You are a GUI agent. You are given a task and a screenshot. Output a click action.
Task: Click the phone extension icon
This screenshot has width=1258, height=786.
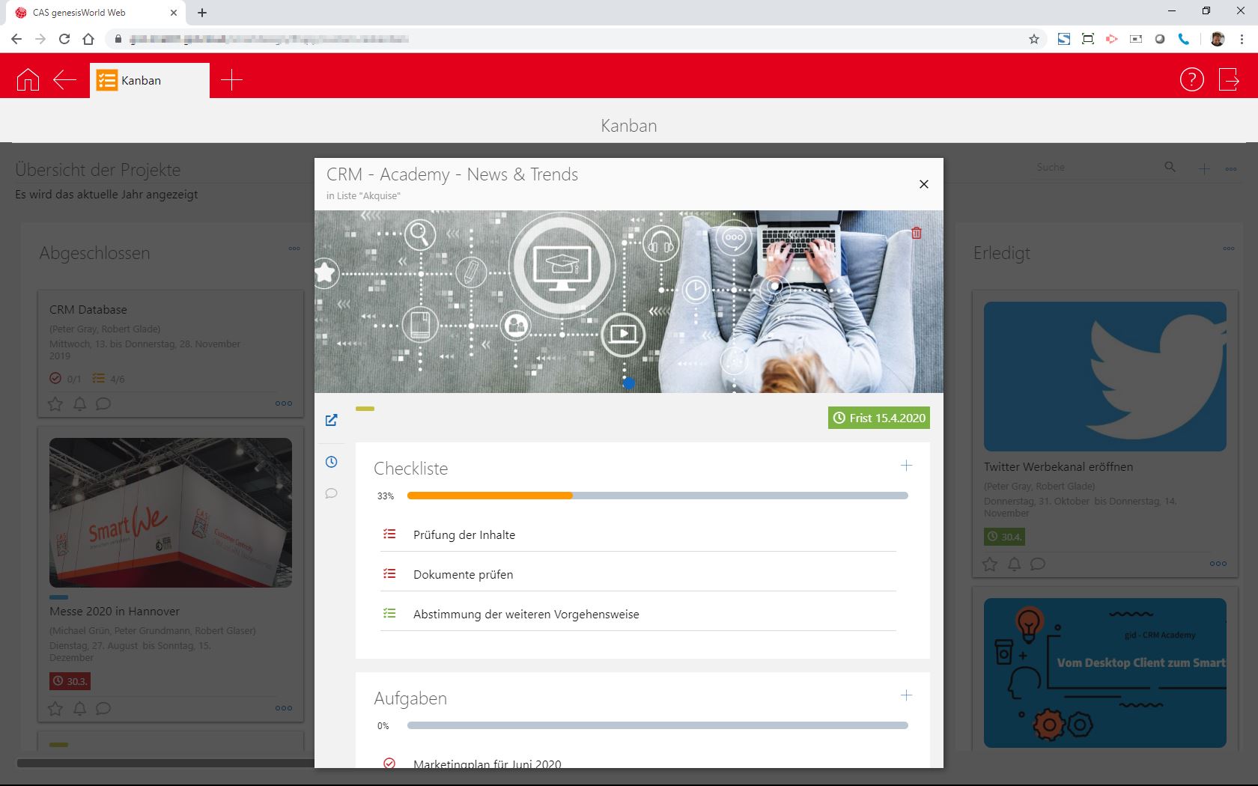pos(1184,39)
